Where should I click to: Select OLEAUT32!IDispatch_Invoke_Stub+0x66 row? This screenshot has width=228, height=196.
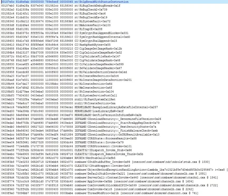tap(66, 150)
